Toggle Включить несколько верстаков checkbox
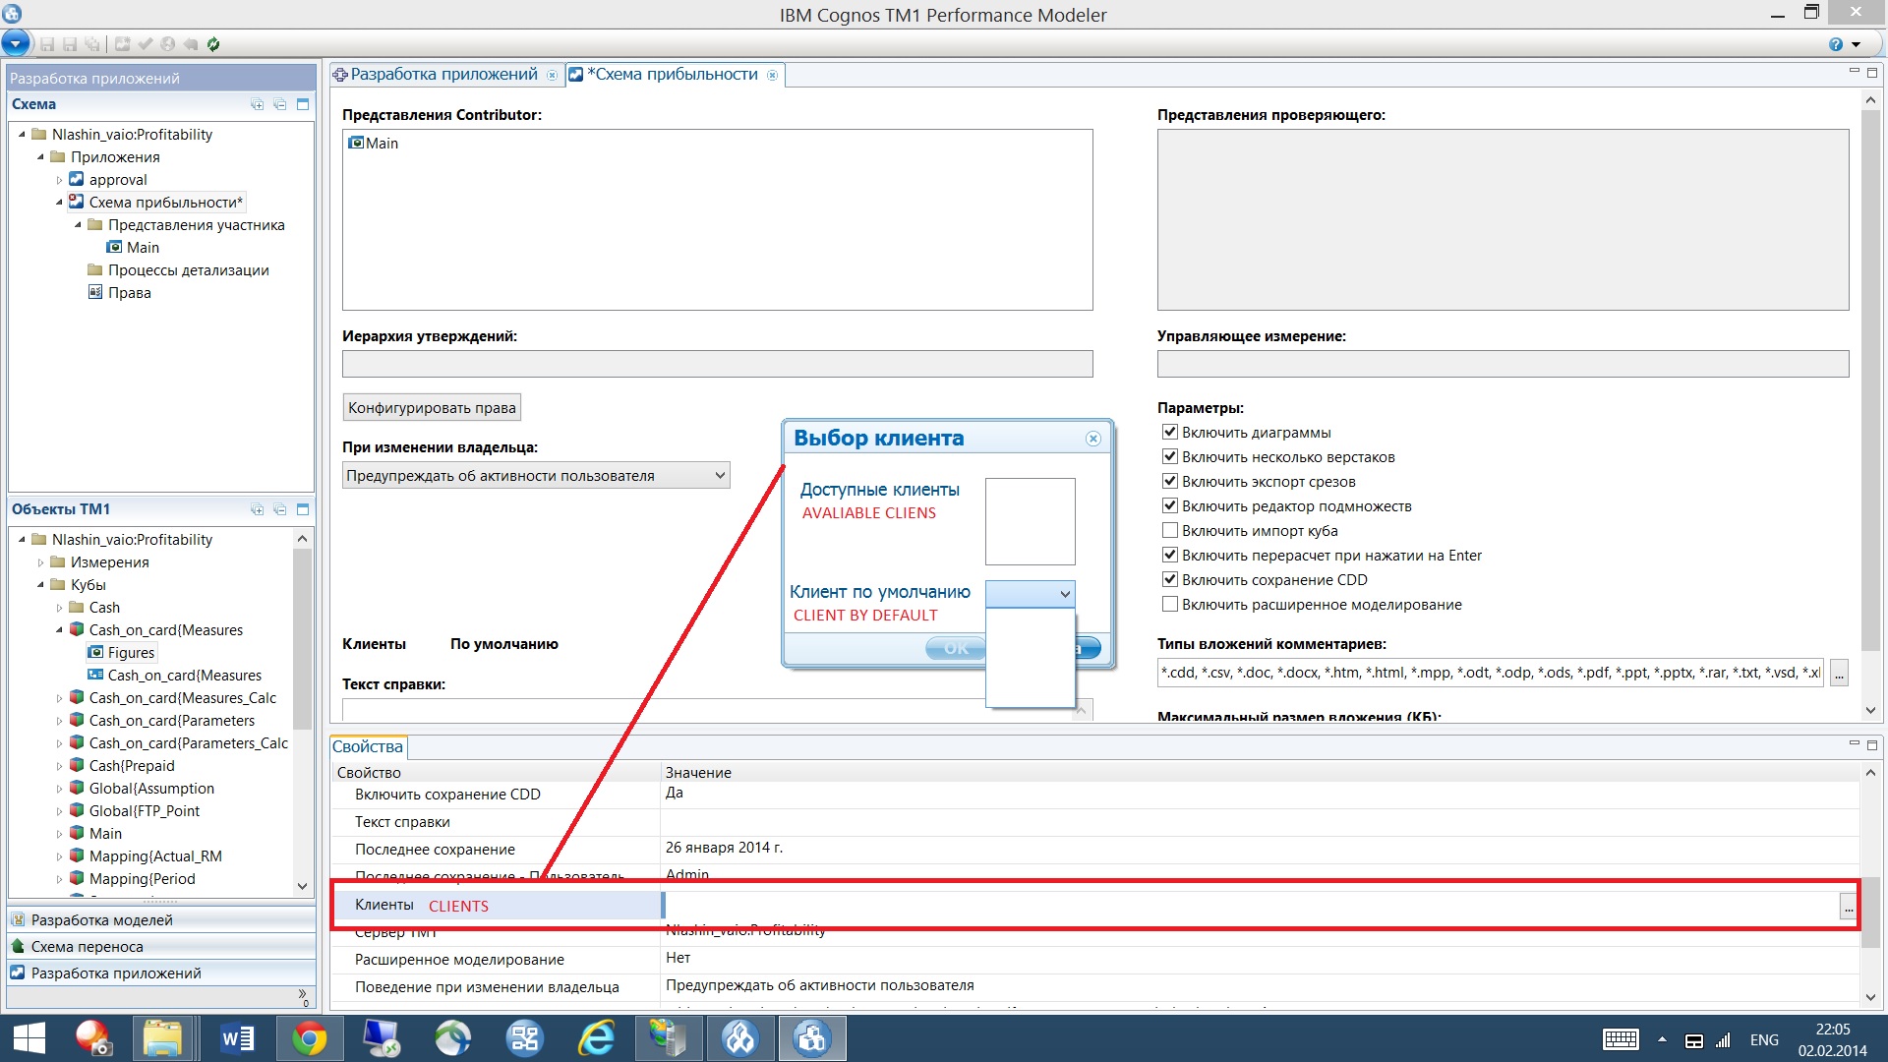This screenshot has height=1062, width=1888. pos(1169,456)
